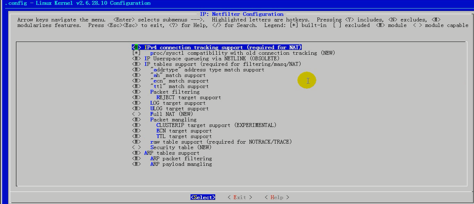Toggle ULOG target support marker

pyautogui.click(x=136, y=109)
